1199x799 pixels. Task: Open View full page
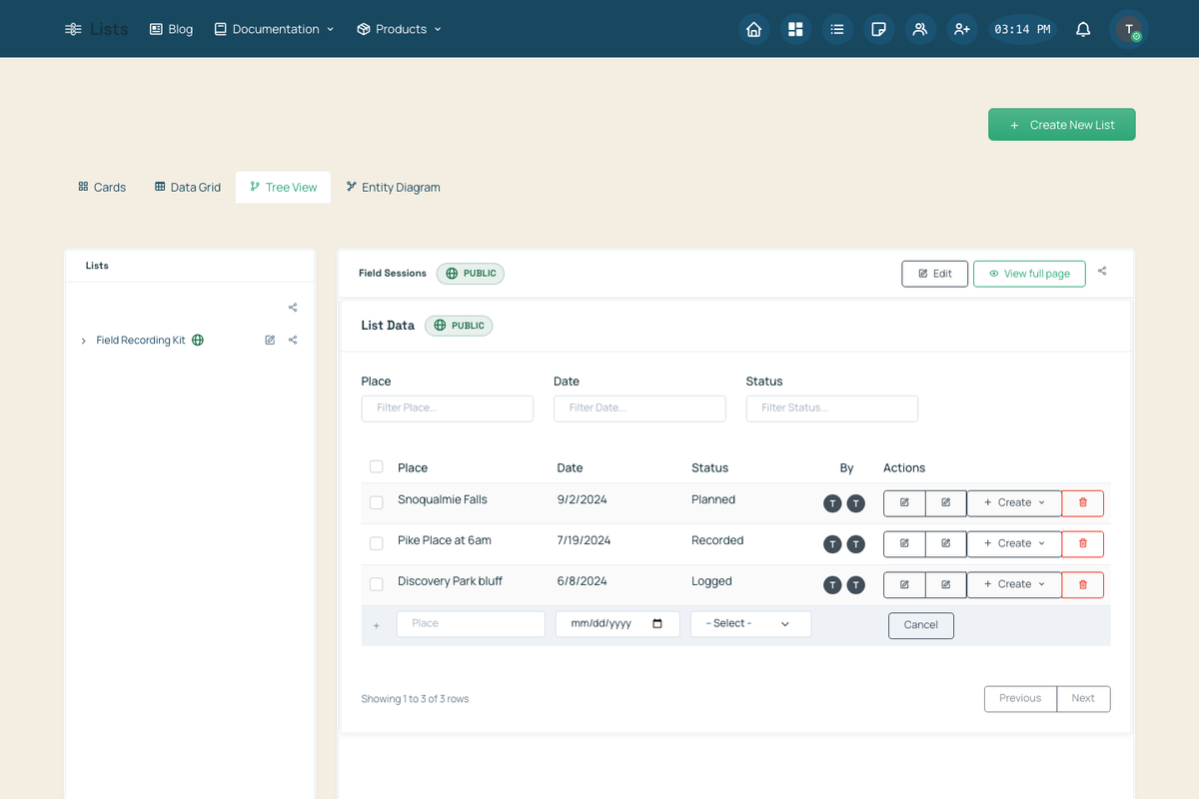tap(1029, 274)
